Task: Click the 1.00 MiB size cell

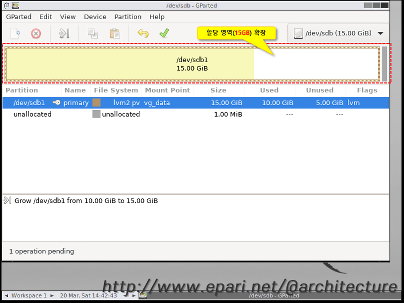Action: [x=228, y=114]
